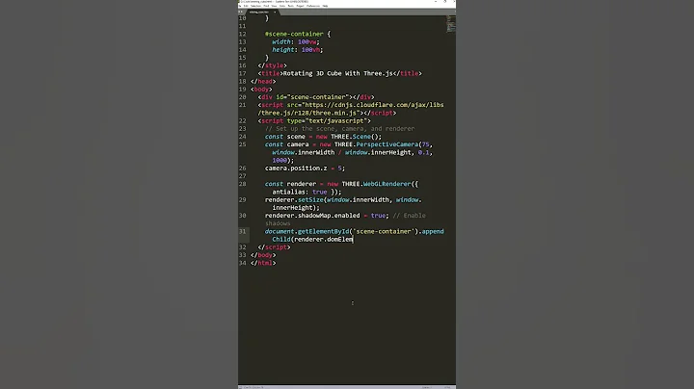The image size is (694, 389).
Task: Click the WebGLRenderer constructor text
Action: (x=387, y=184)
